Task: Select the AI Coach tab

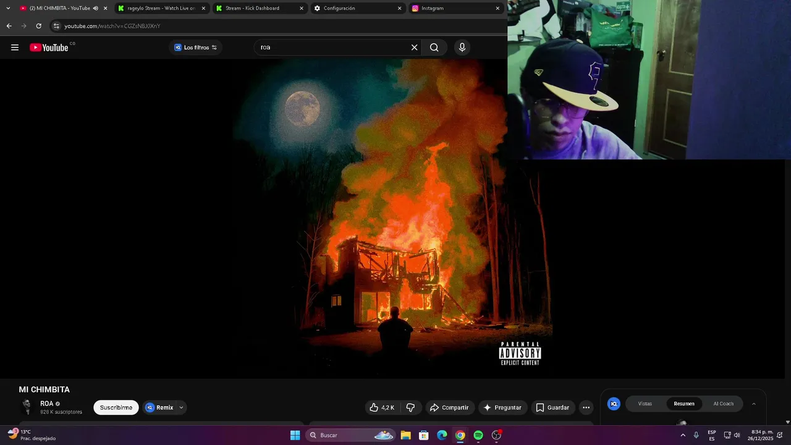Action: 724,404
